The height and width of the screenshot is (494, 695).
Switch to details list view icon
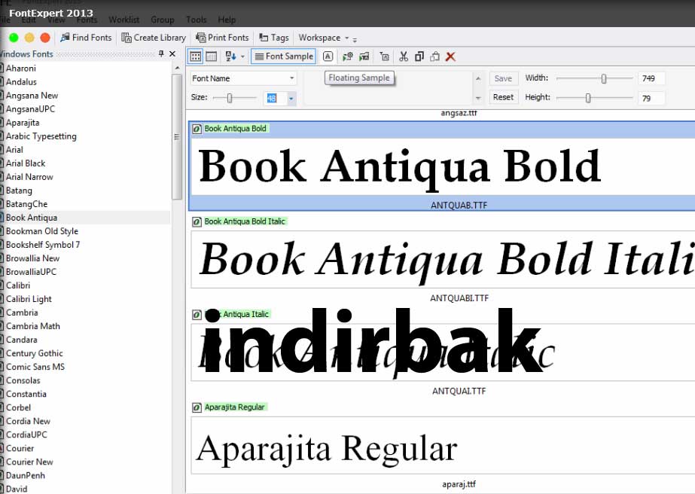pos(212,56)
